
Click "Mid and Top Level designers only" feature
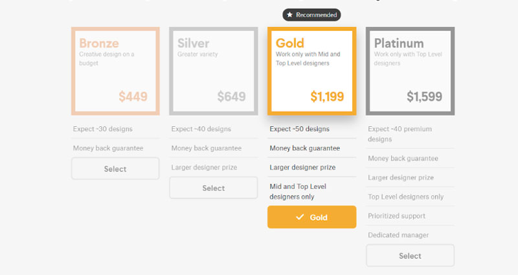[x=298, y=192]
